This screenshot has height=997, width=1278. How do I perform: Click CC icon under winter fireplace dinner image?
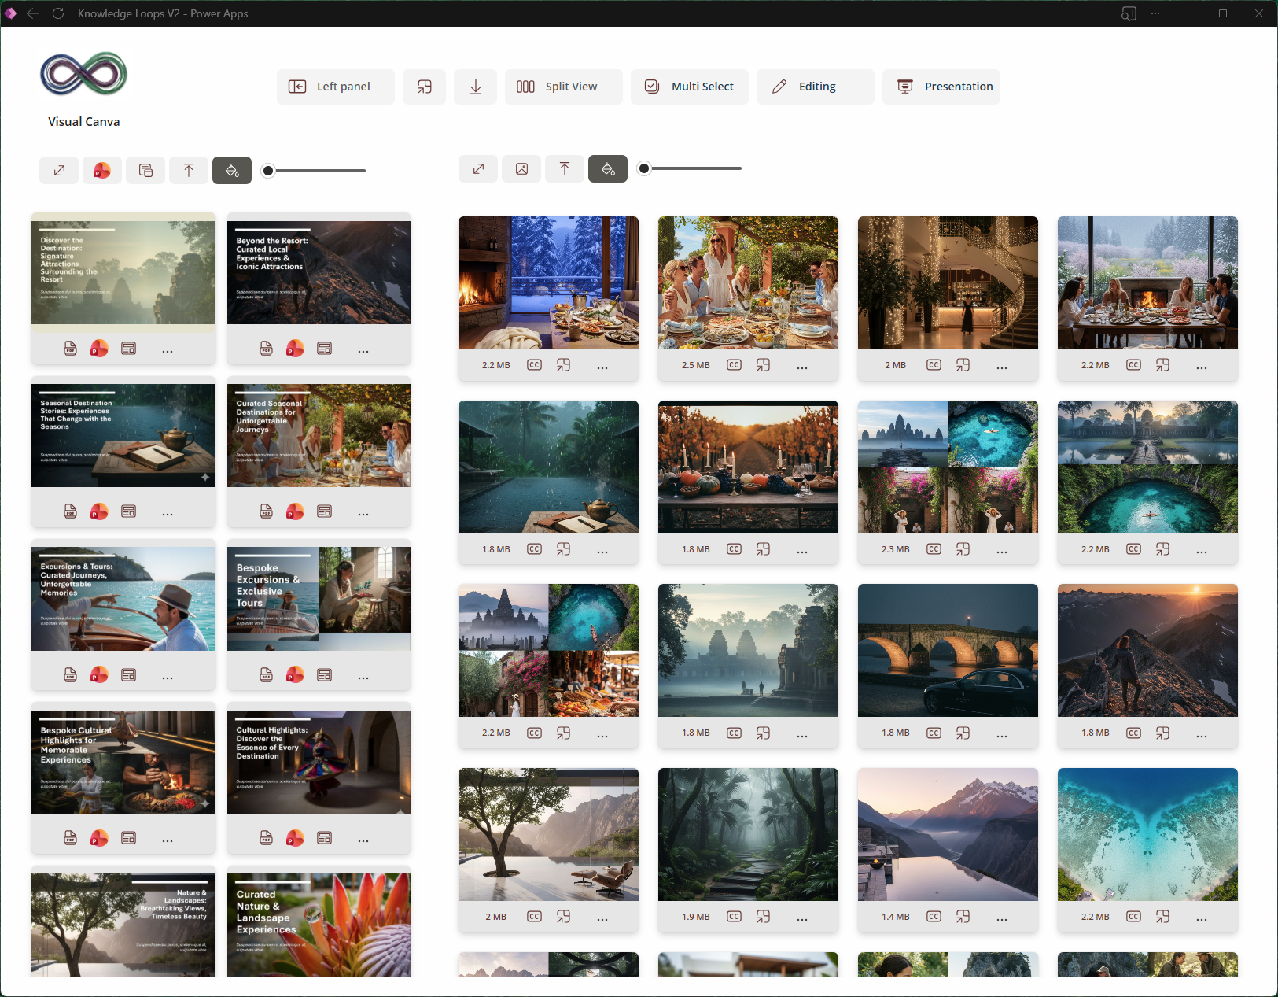pos(1133,365)
